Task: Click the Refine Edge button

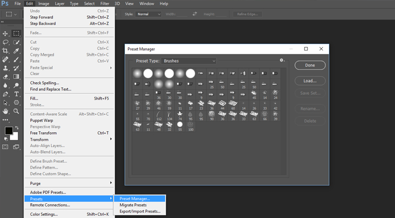Action: tap(248, 14)
